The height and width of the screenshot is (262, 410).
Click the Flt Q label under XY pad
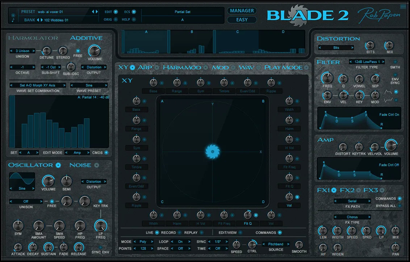pyautogui.click(x=248, y=223)
